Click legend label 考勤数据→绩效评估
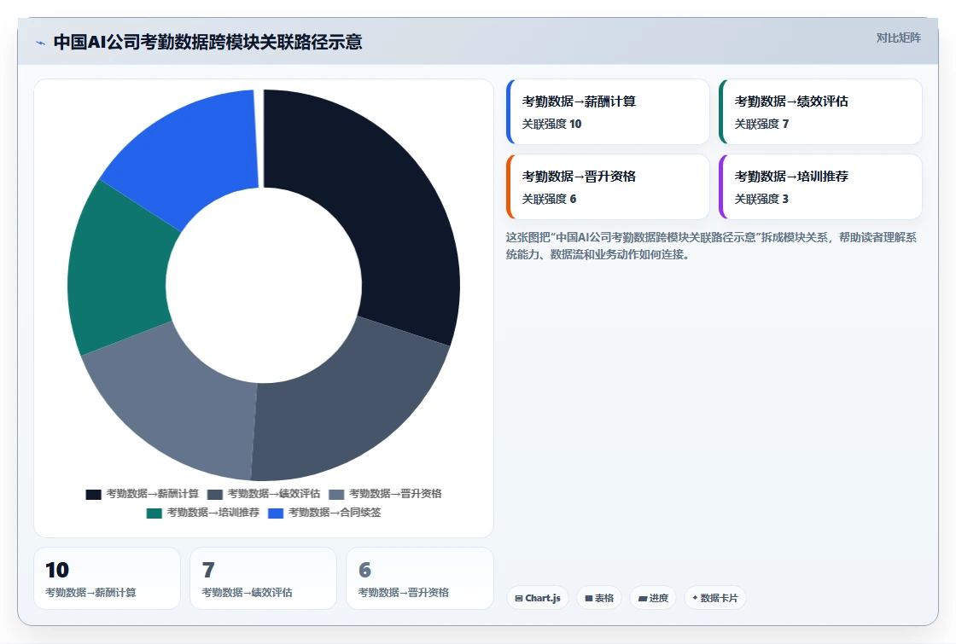The image size is (956, 644). pyautogui.click(x=274, y=494)
